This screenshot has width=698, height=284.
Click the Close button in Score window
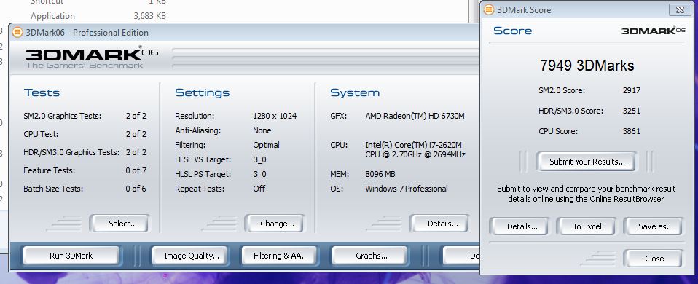[653, 259]
